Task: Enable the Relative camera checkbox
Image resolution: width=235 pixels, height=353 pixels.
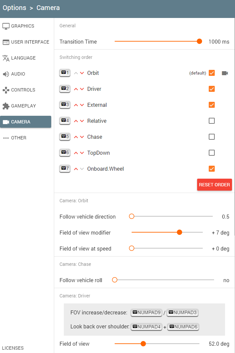Action: point(212,121)
